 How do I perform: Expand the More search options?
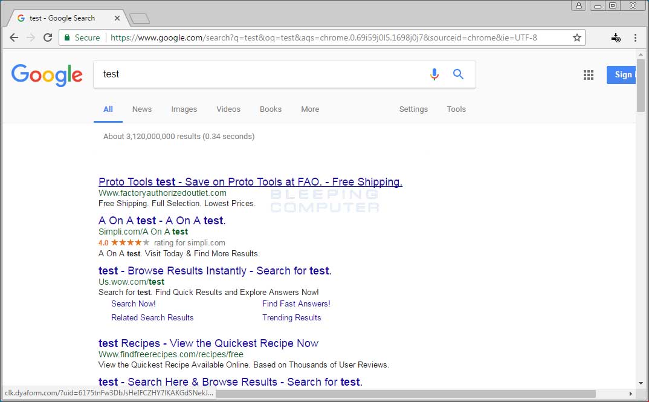(x=310, y=109)
